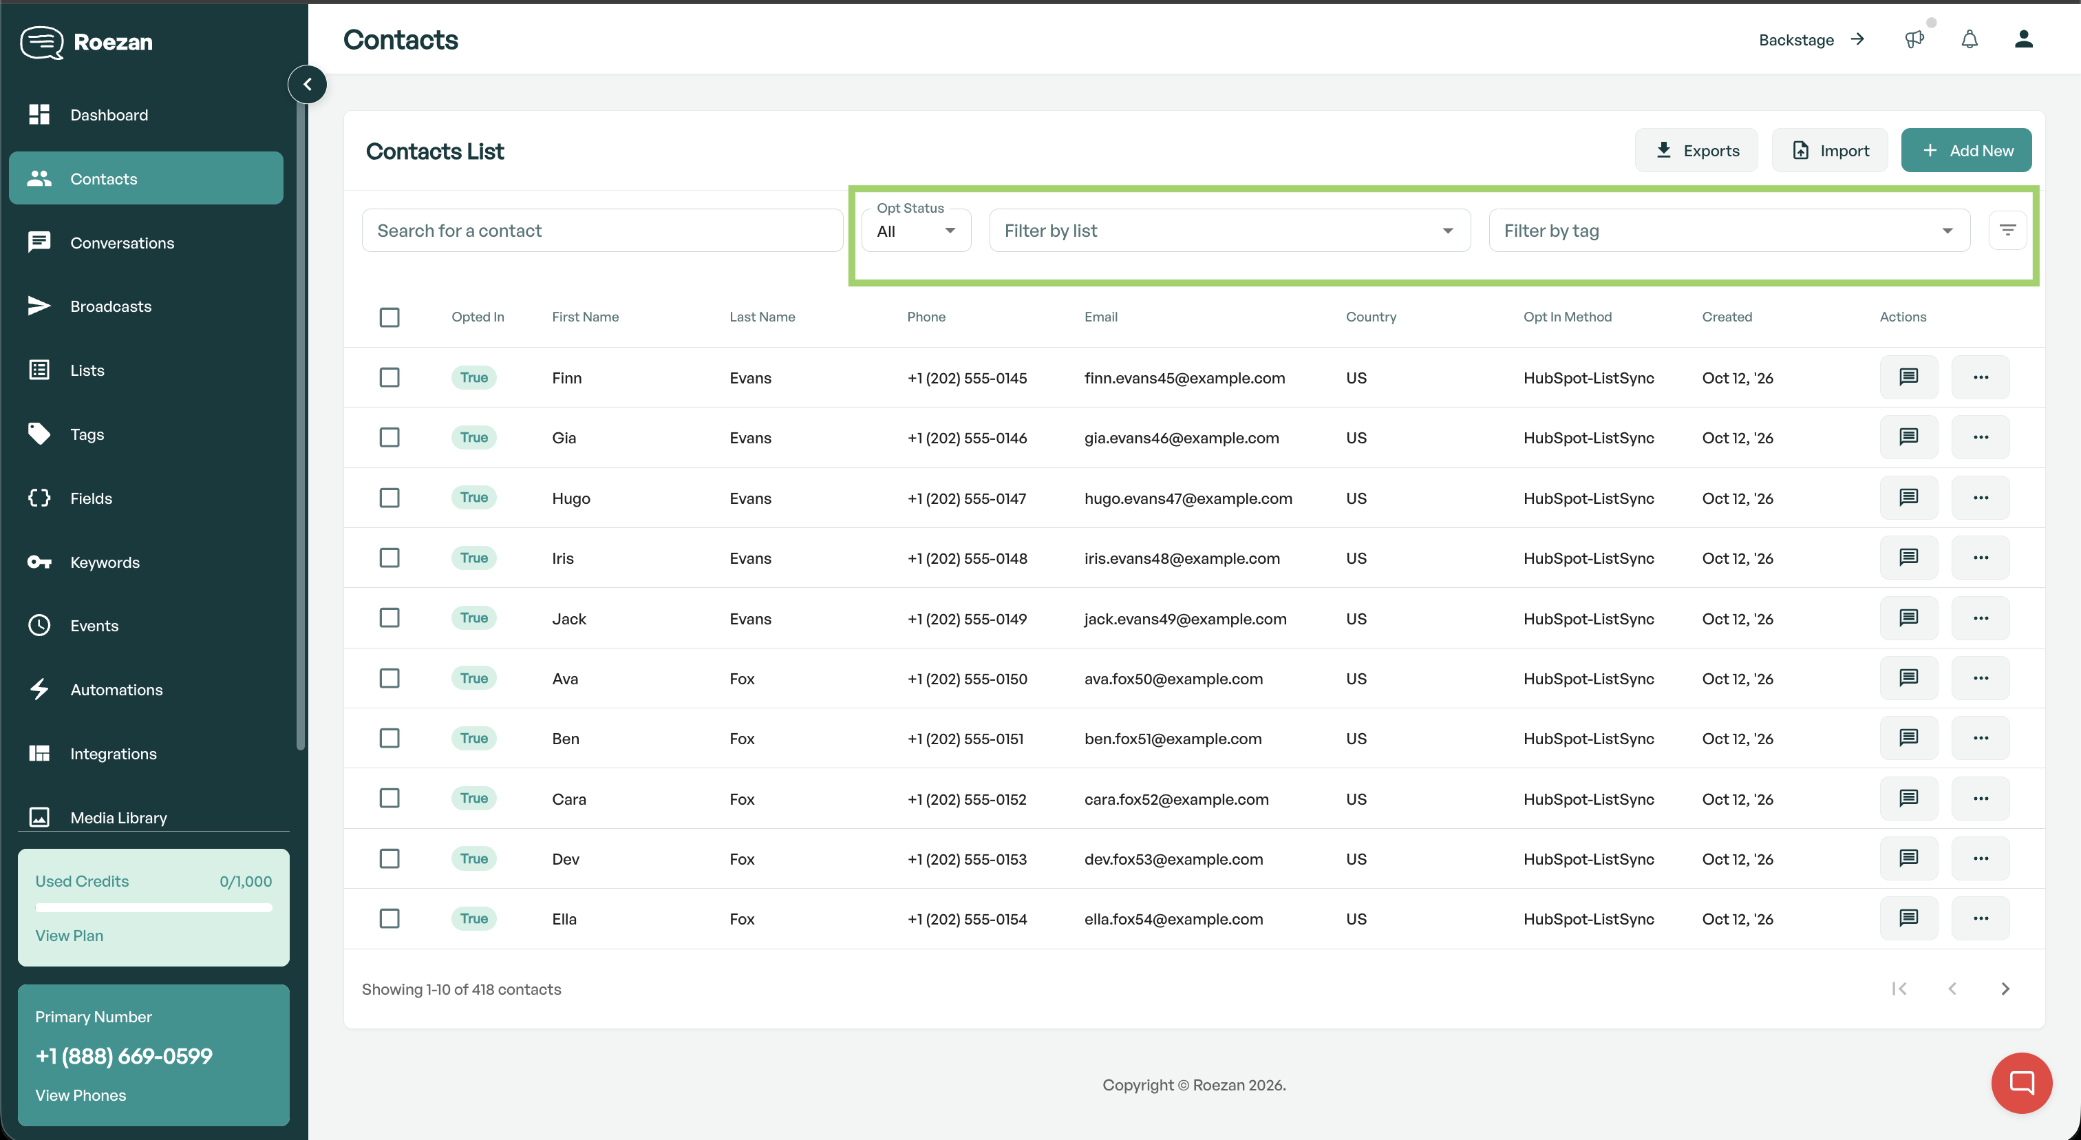Click the sidebar vertical scrollbar
Image resolution: width=2081 pixels, height=1140 pixels.
click(301, 420)
